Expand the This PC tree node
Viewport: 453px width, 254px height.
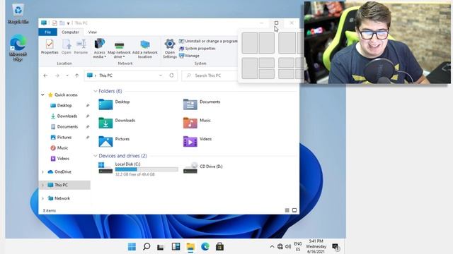coord(42,185)
